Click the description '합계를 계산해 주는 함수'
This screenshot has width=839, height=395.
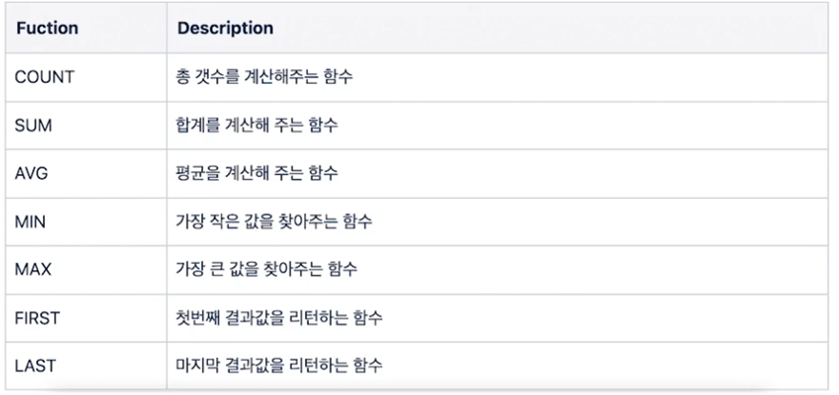(256, 125)
